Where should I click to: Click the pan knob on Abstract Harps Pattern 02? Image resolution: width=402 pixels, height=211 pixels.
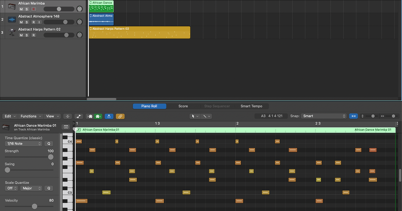point(79,35)
